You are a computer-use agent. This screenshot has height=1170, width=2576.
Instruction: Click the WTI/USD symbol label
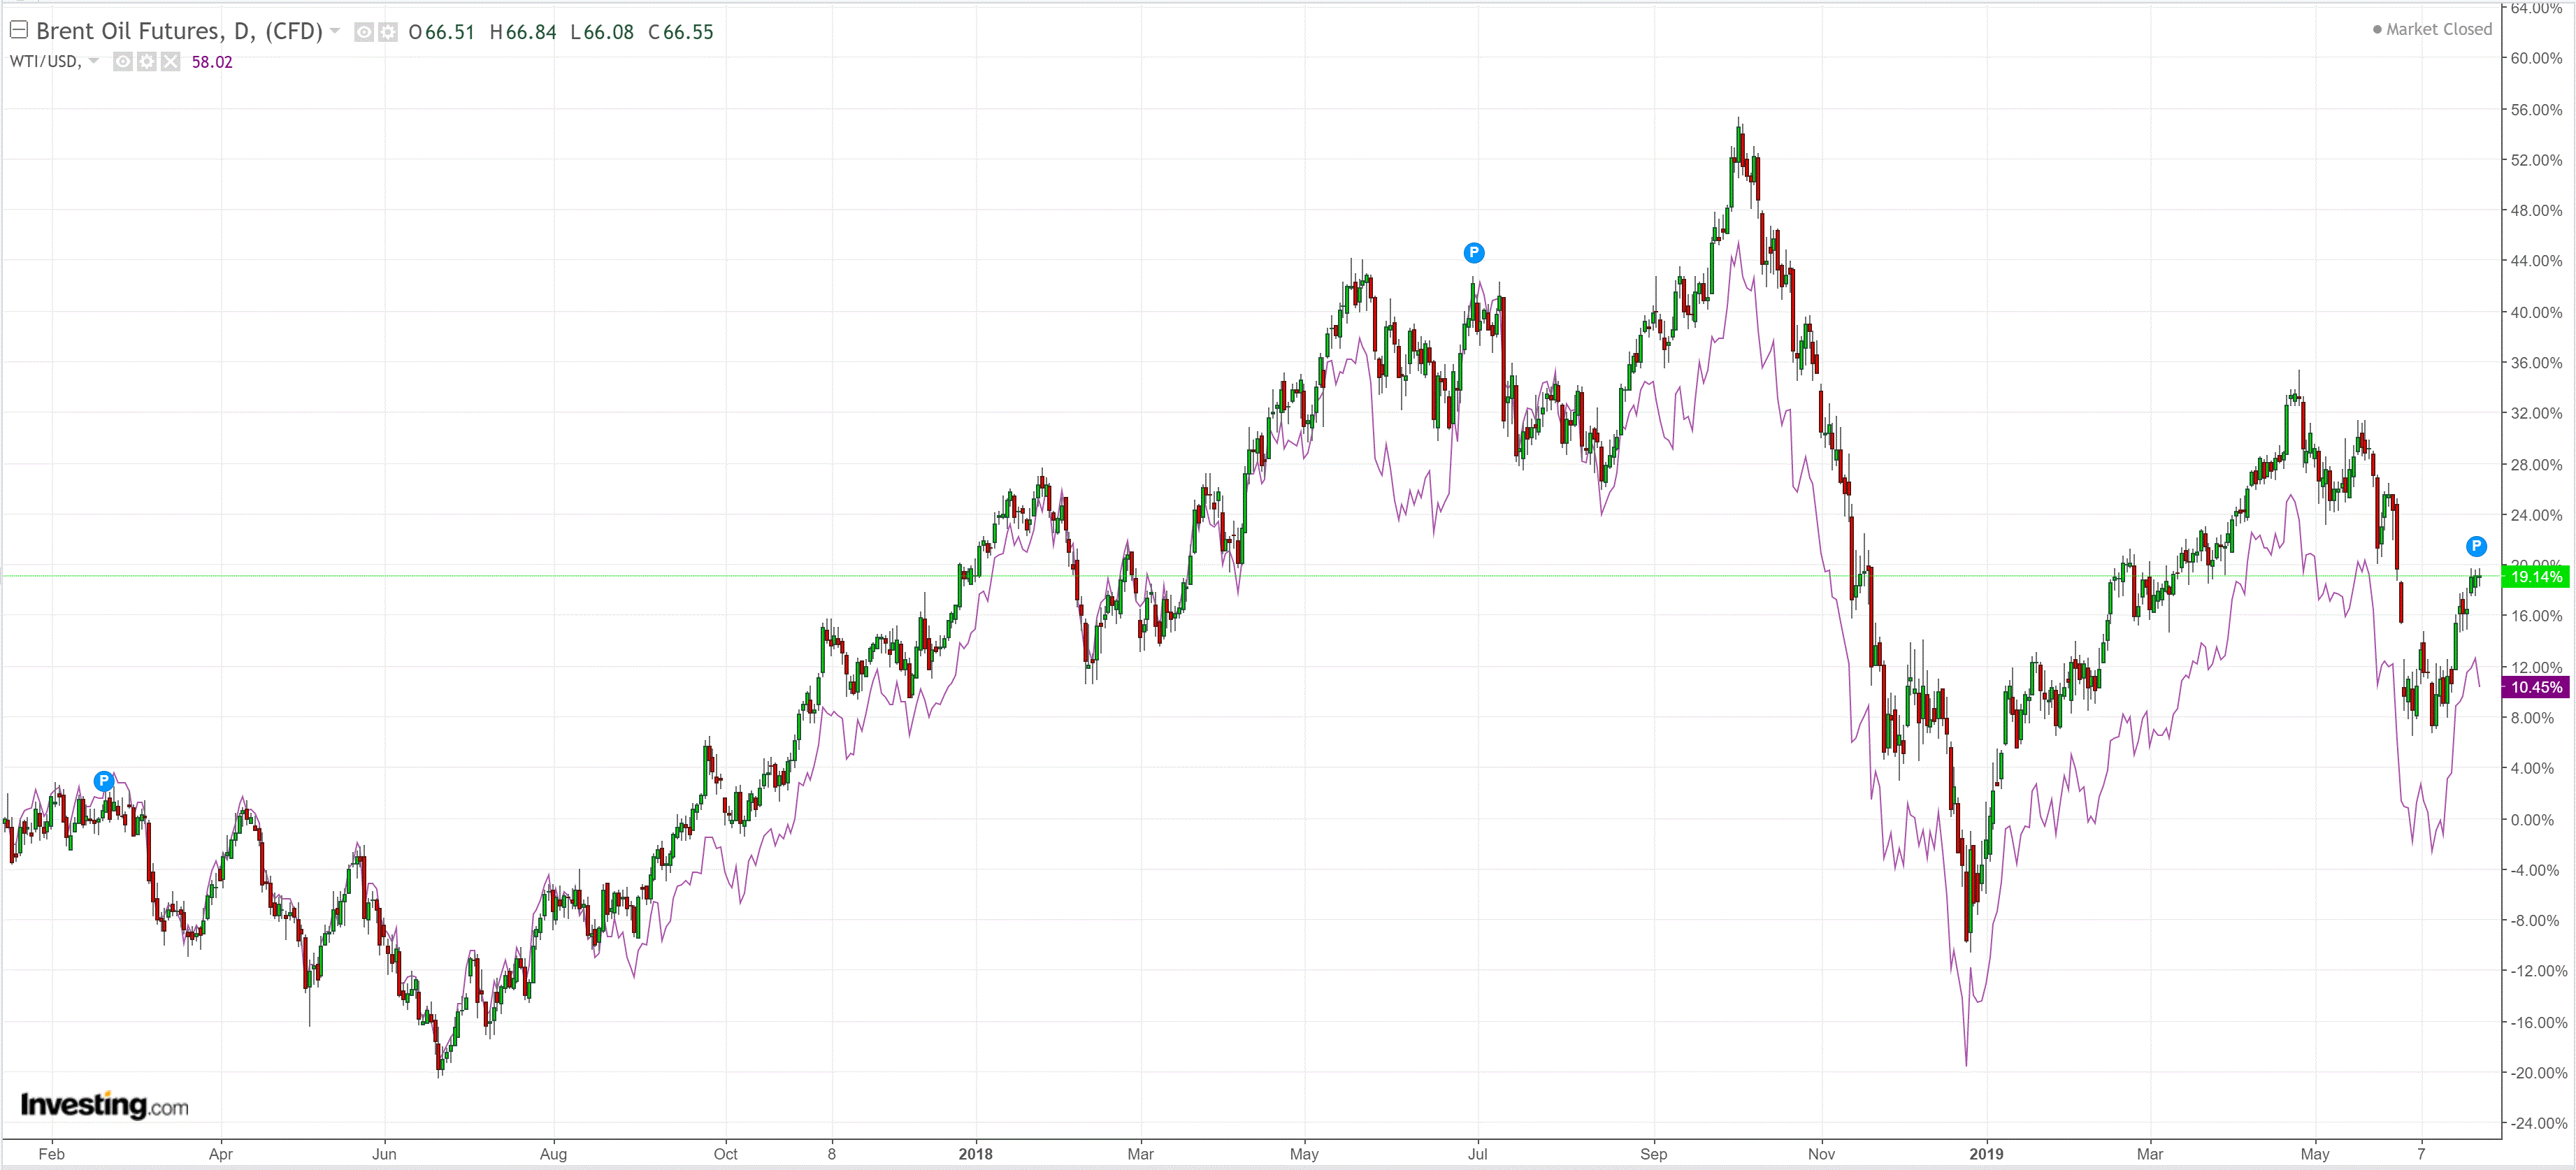pos(44,61)
